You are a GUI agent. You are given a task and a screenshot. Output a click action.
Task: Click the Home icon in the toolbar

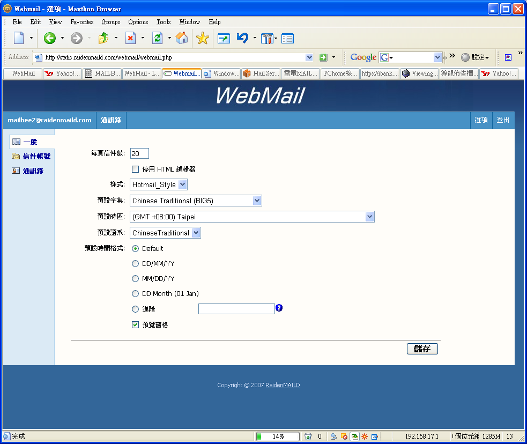click(182, 38)
